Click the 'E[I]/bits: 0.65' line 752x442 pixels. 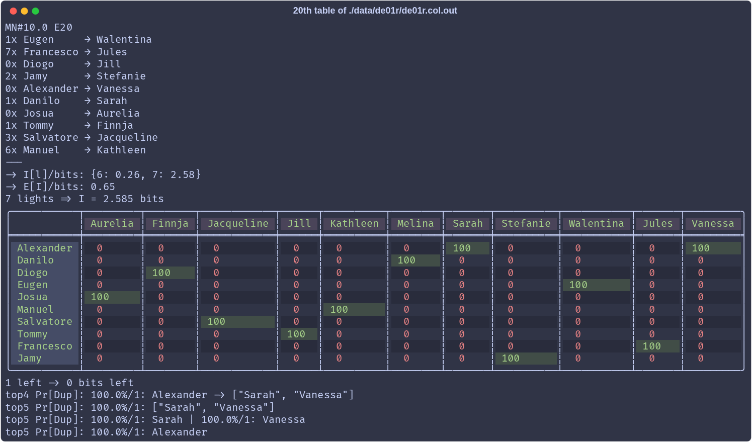pyautogui.click(x=60, y=187)
